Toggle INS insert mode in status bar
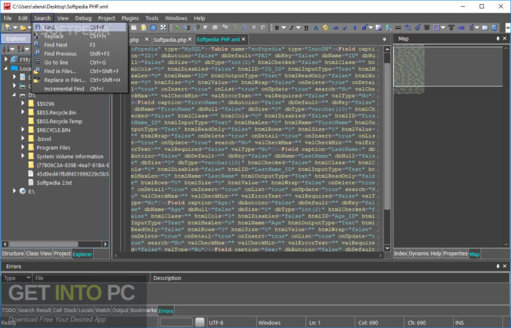 460,323
